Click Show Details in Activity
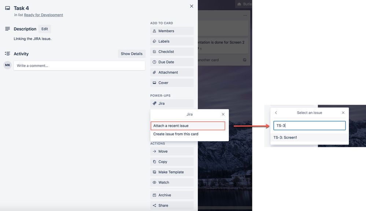Image resolution: width=366 pixels, height=211 pixels. click(x=132, y=54)
